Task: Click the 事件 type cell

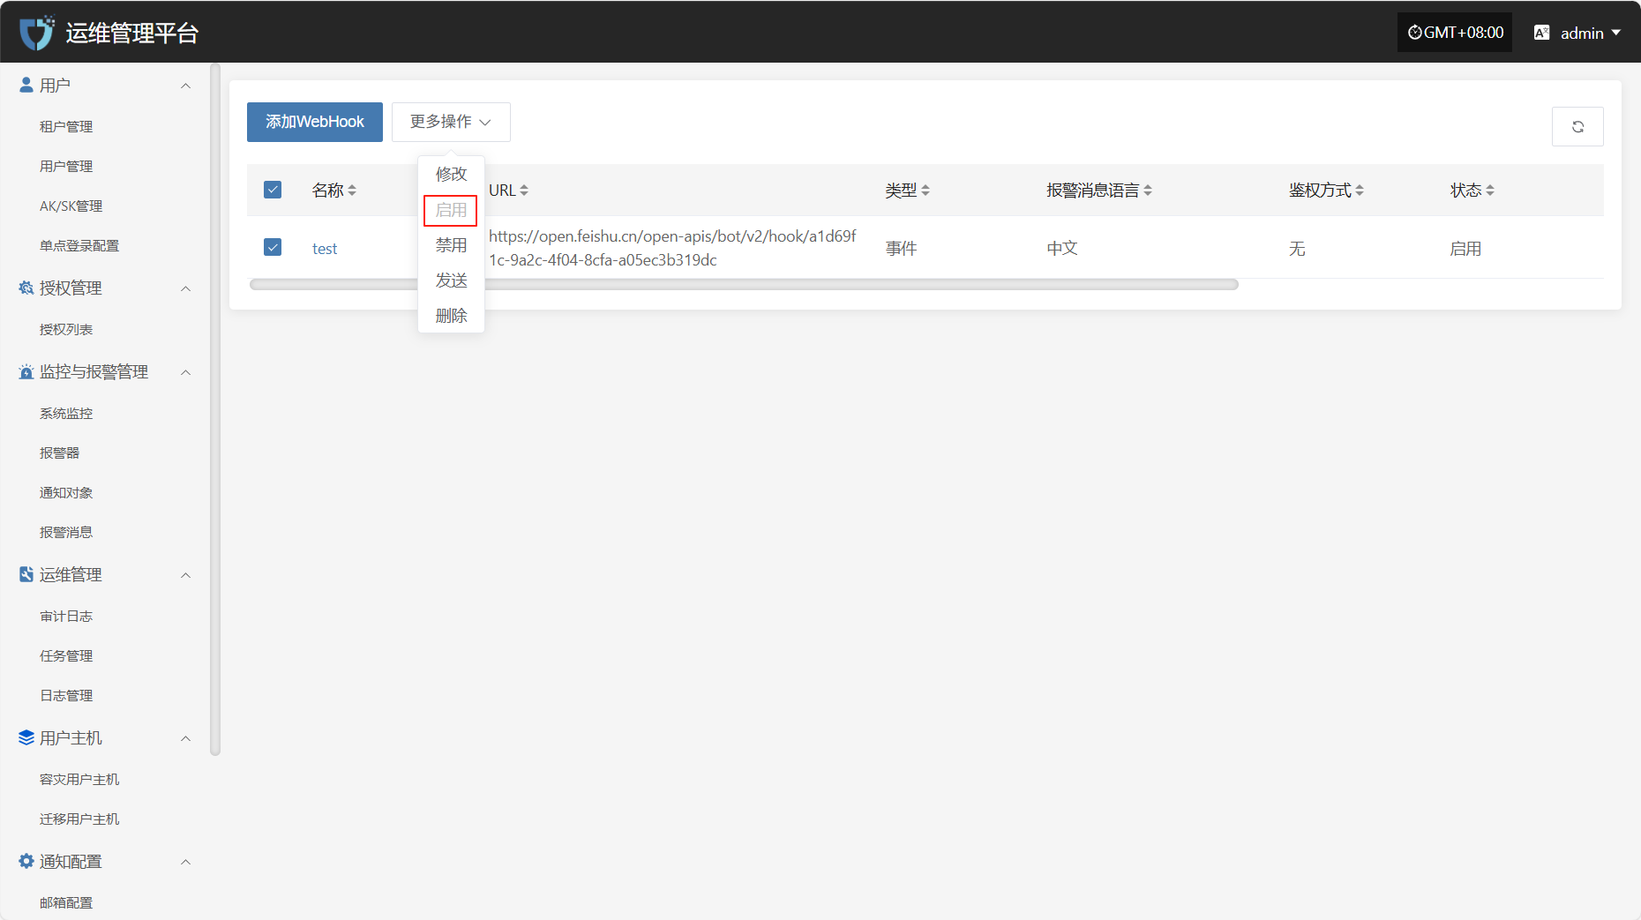Action: coord(901,249)
